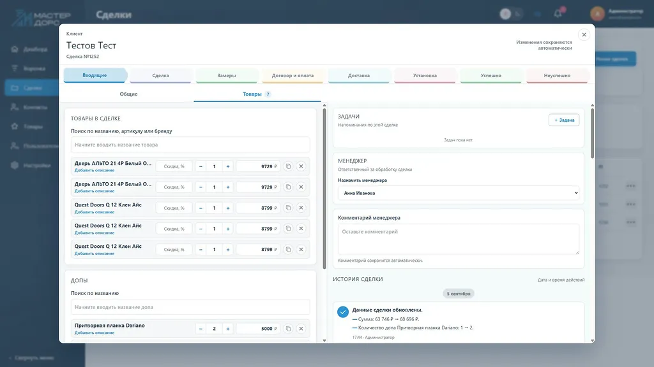Remove Притворная планка Dariano from extras
The height and width of the screenshot is (367, 654).
[x=301, y=328]
